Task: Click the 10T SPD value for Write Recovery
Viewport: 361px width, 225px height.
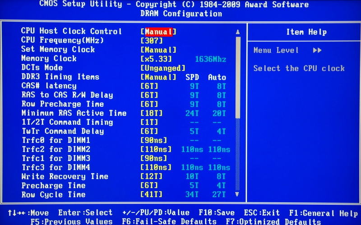Action: pos(192,176)
